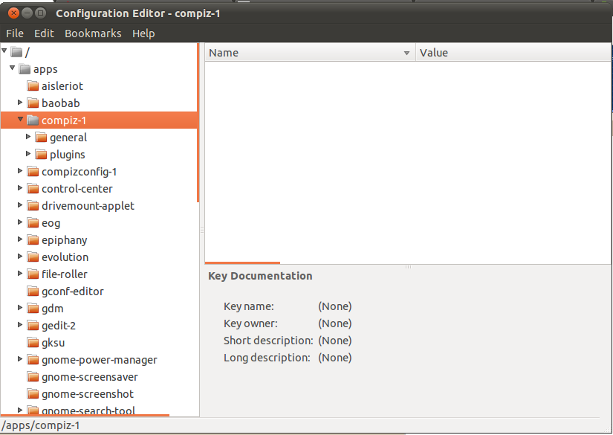Click the gedit-2 folder icon
This screenshot has height=435, width=613.
33,326
